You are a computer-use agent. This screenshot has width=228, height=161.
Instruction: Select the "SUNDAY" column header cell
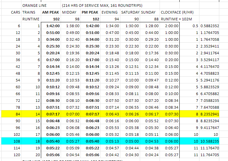149,12
